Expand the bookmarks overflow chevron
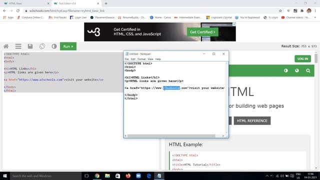320x180 pixels. (315, 17)
